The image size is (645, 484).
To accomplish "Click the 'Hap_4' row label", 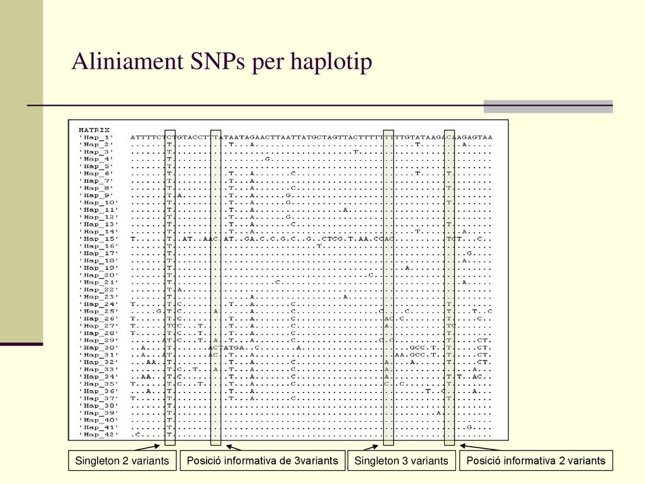I will [x=96, y=159].
